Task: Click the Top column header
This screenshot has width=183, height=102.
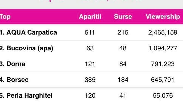Action: tap(5, 17)
